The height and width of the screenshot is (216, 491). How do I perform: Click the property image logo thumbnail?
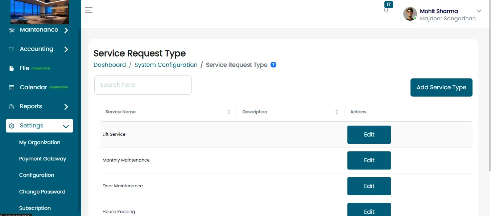[40, 12]
